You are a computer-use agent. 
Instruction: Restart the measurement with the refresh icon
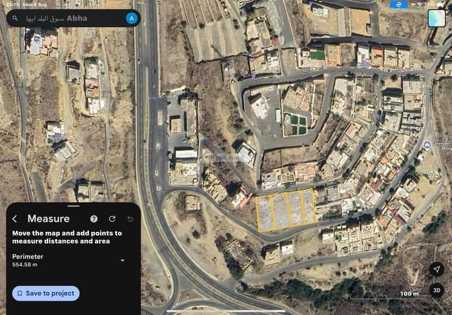pyautogui.click(x=112, y=219)
